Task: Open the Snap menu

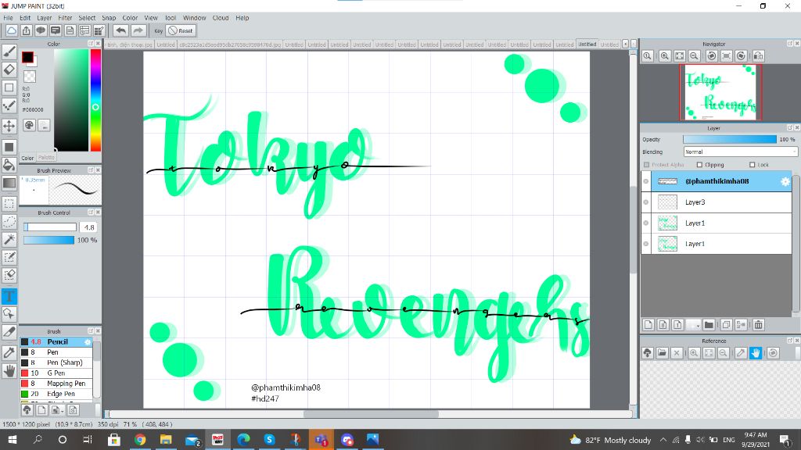Action: click(109, 18)
